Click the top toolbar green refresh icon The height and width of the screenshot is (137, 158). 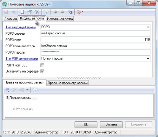(46, 12)
